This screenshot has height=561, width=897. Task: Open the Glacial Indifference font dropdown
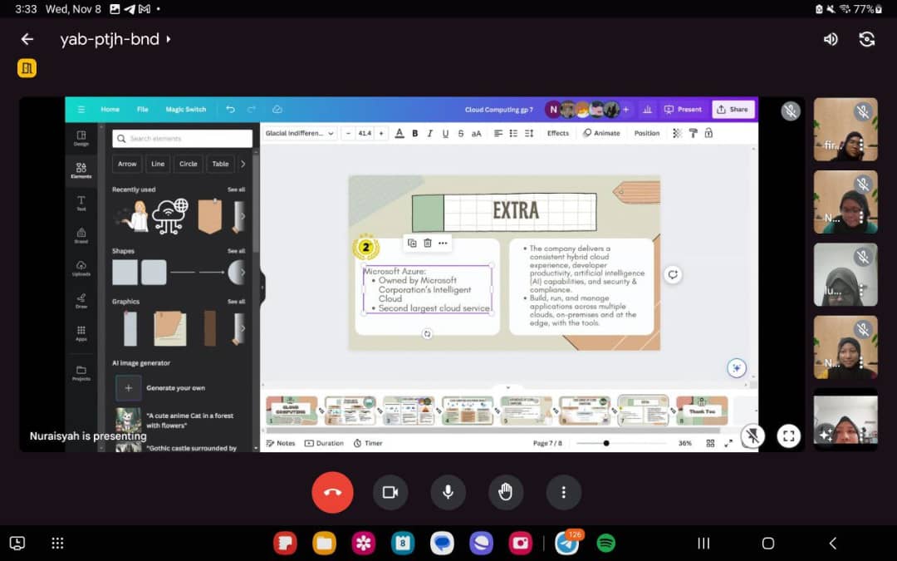point(299,133)
